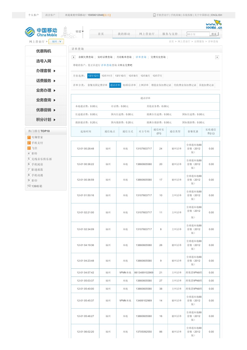The height and width of the screenshot is (350, 247).
Task: Select the 详单查询 tab
Action: click(141, 57)
